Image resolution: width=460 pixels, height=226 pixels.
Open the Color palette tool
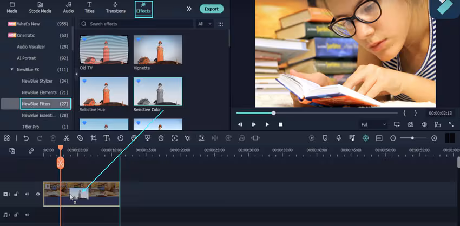pos(134,138)
